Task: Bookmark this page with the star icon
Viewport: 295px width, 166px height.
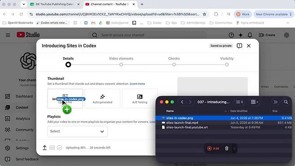Action: [x=204, y=14]
